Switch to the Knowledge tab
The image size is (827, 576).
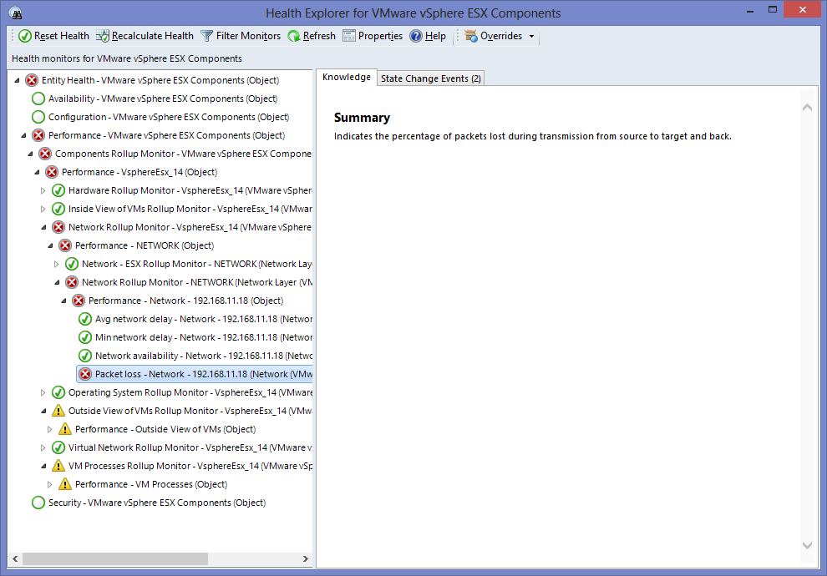click(347, 77)
